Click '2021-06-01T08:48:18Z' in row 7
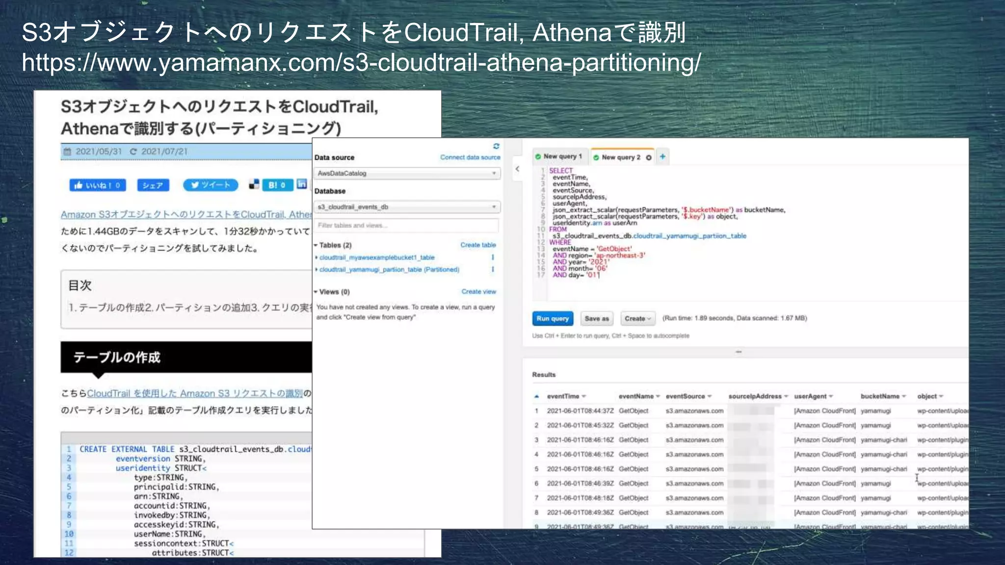This screenshot has height=565, width=1005. pyautogui.click(x=580, y=498)
